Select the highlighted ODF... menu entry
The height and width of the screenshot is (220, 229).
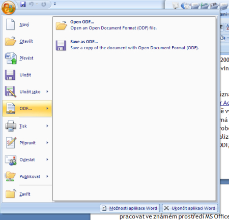tap(27, 108)
